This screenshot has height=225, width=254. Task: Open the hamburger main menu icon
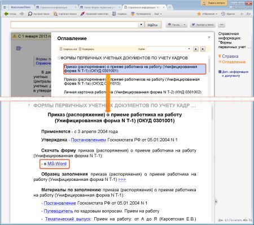click(5, 7)
